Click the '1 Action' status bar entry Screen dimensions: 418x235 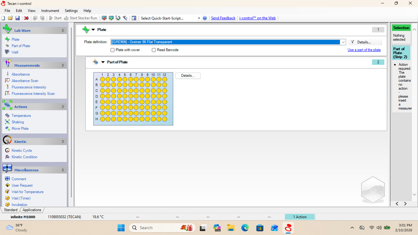coord(300,217)
